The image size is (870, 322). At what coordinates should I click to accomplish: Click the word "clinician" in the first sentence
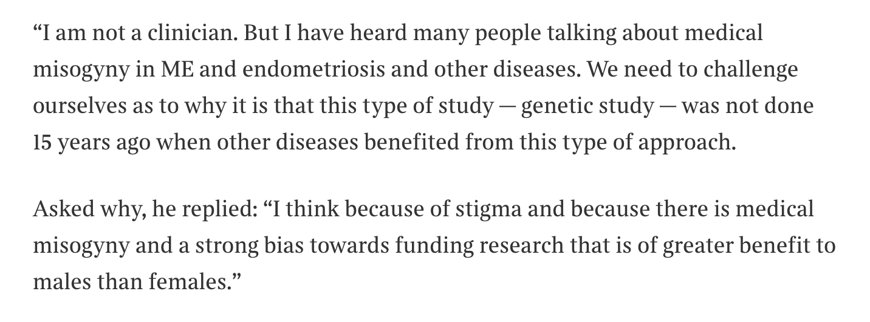coord(183,33)
